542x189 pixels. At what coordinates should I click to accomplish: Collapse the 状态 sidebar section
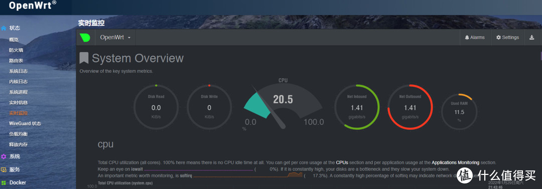(x=15, y=28)
